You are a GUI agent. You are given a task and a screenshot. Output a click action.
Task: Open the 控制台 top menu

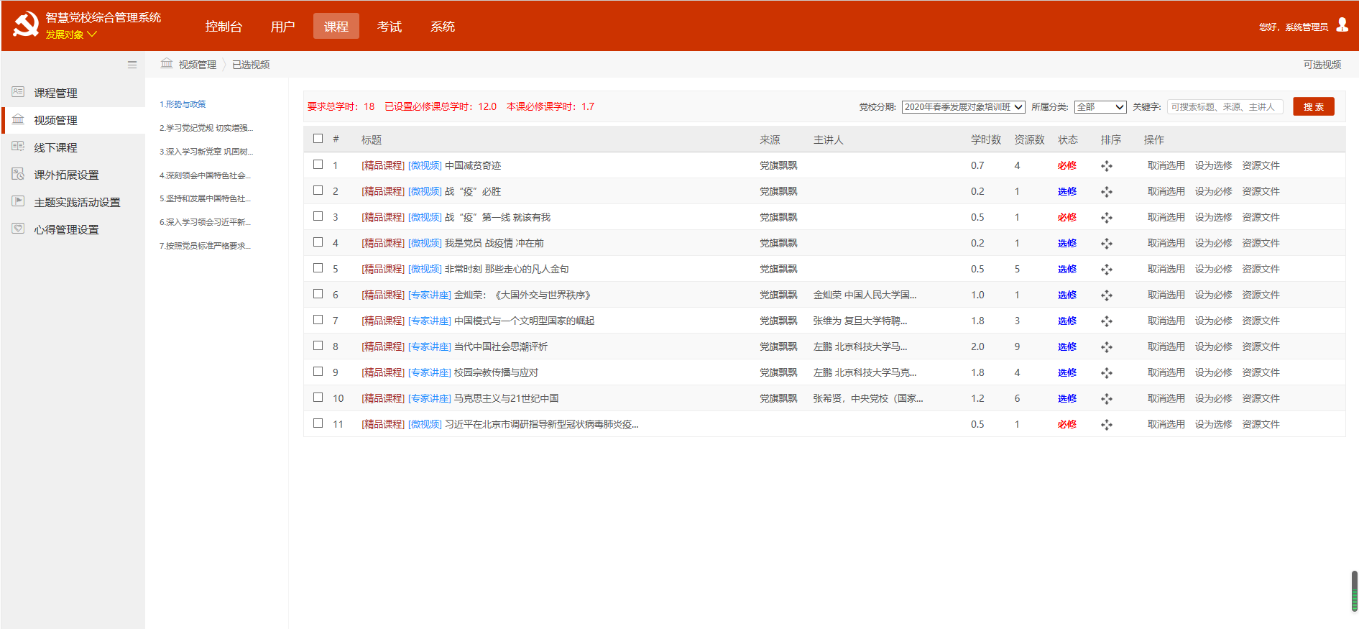pos(224,27)
